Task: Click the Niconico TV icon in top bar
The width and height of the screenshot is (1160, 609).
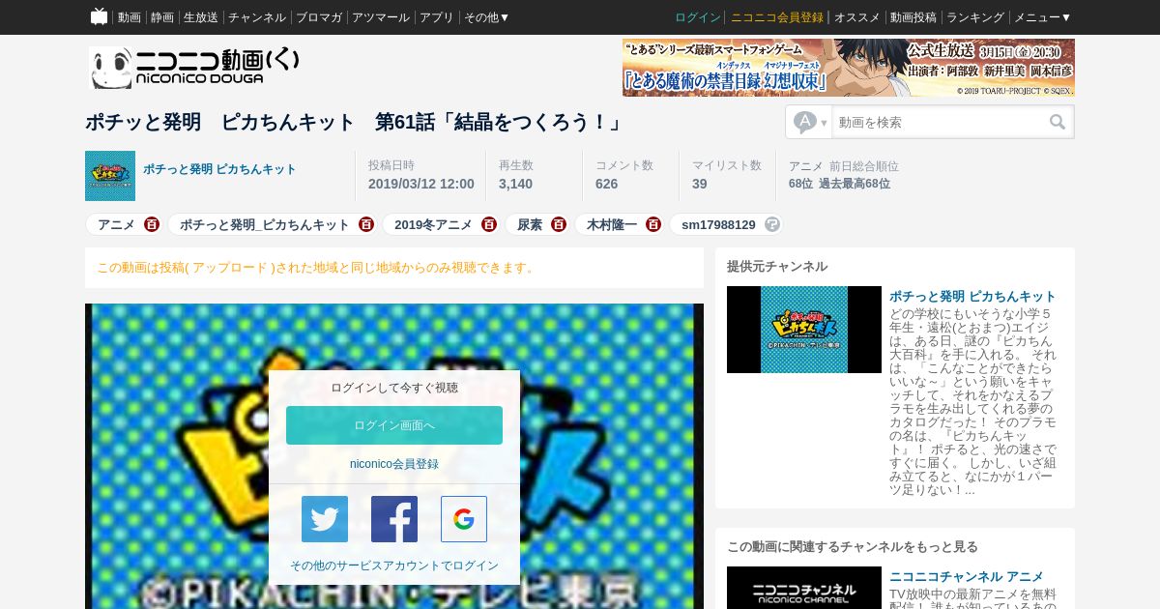Action: point(99,16)
